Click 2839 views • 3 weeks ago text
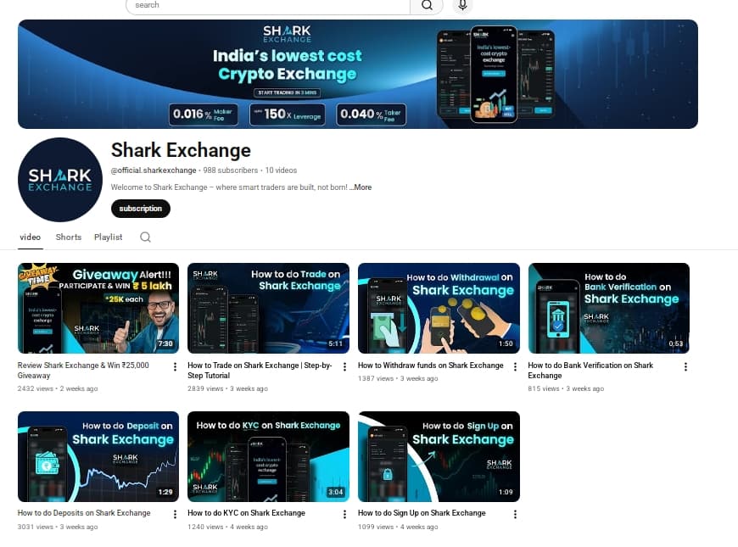The height and width of the screenshot is (547, 738). [227, 388]
